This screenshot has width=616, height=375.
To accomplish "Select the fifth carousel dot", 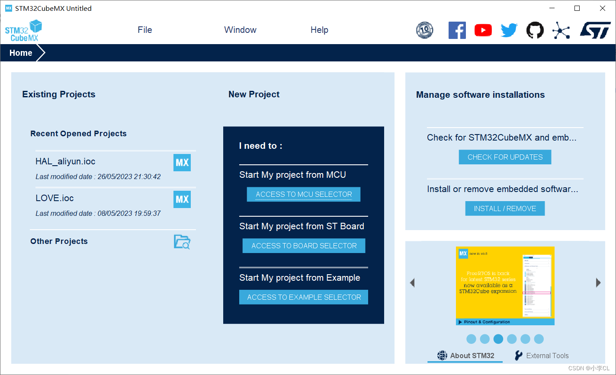I will [525, 339].
